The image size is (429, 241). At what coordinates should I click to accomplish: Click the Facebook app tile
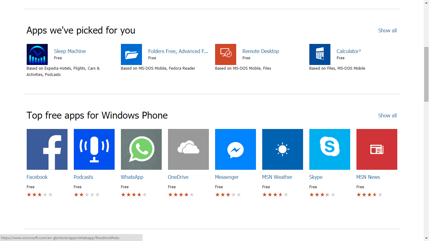click(47, 149)
